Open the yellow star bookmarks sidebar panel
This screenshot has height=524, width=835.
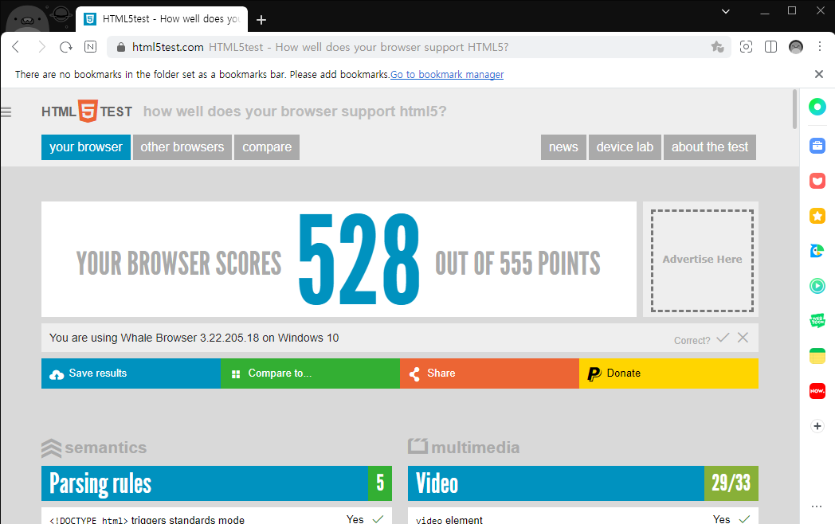coord(817,216)
